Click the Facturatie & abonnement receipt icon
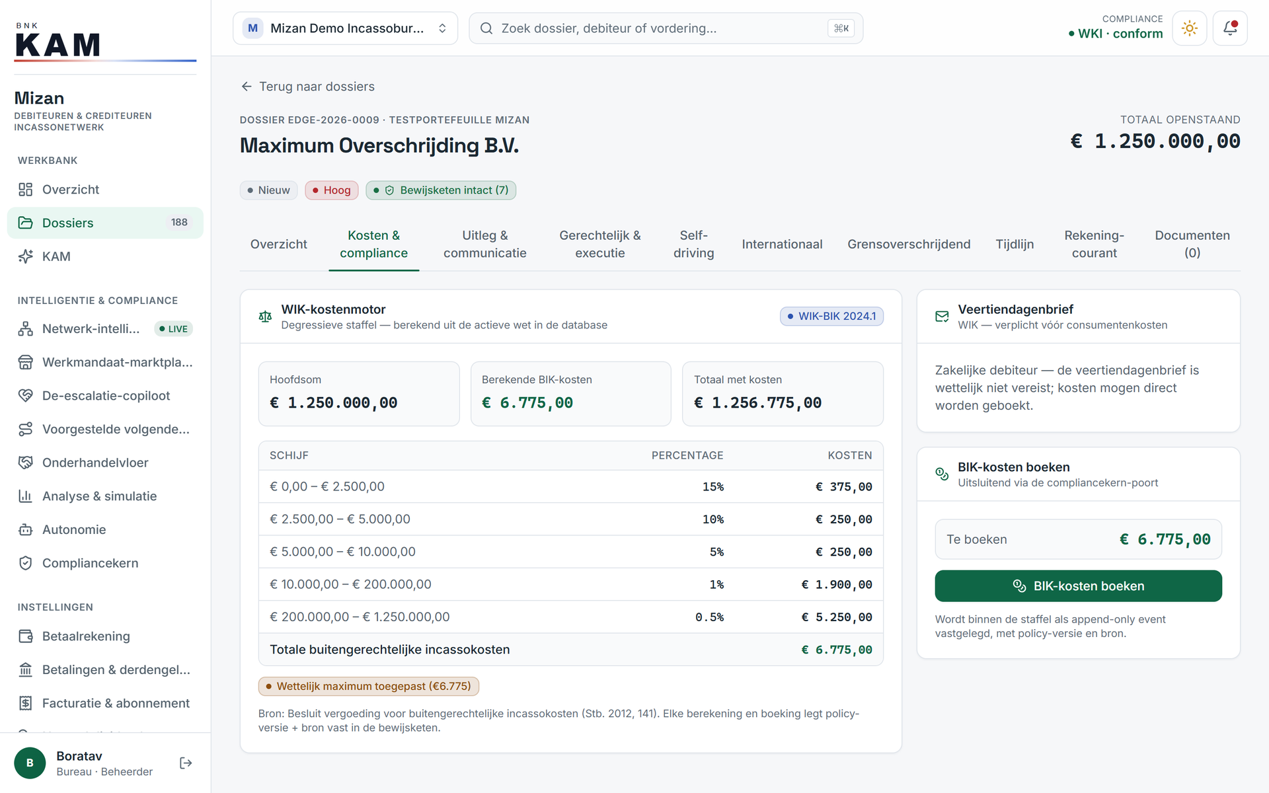Image resolution: width=1269 pixels, height=793 pixels. (x=25, y=703)
